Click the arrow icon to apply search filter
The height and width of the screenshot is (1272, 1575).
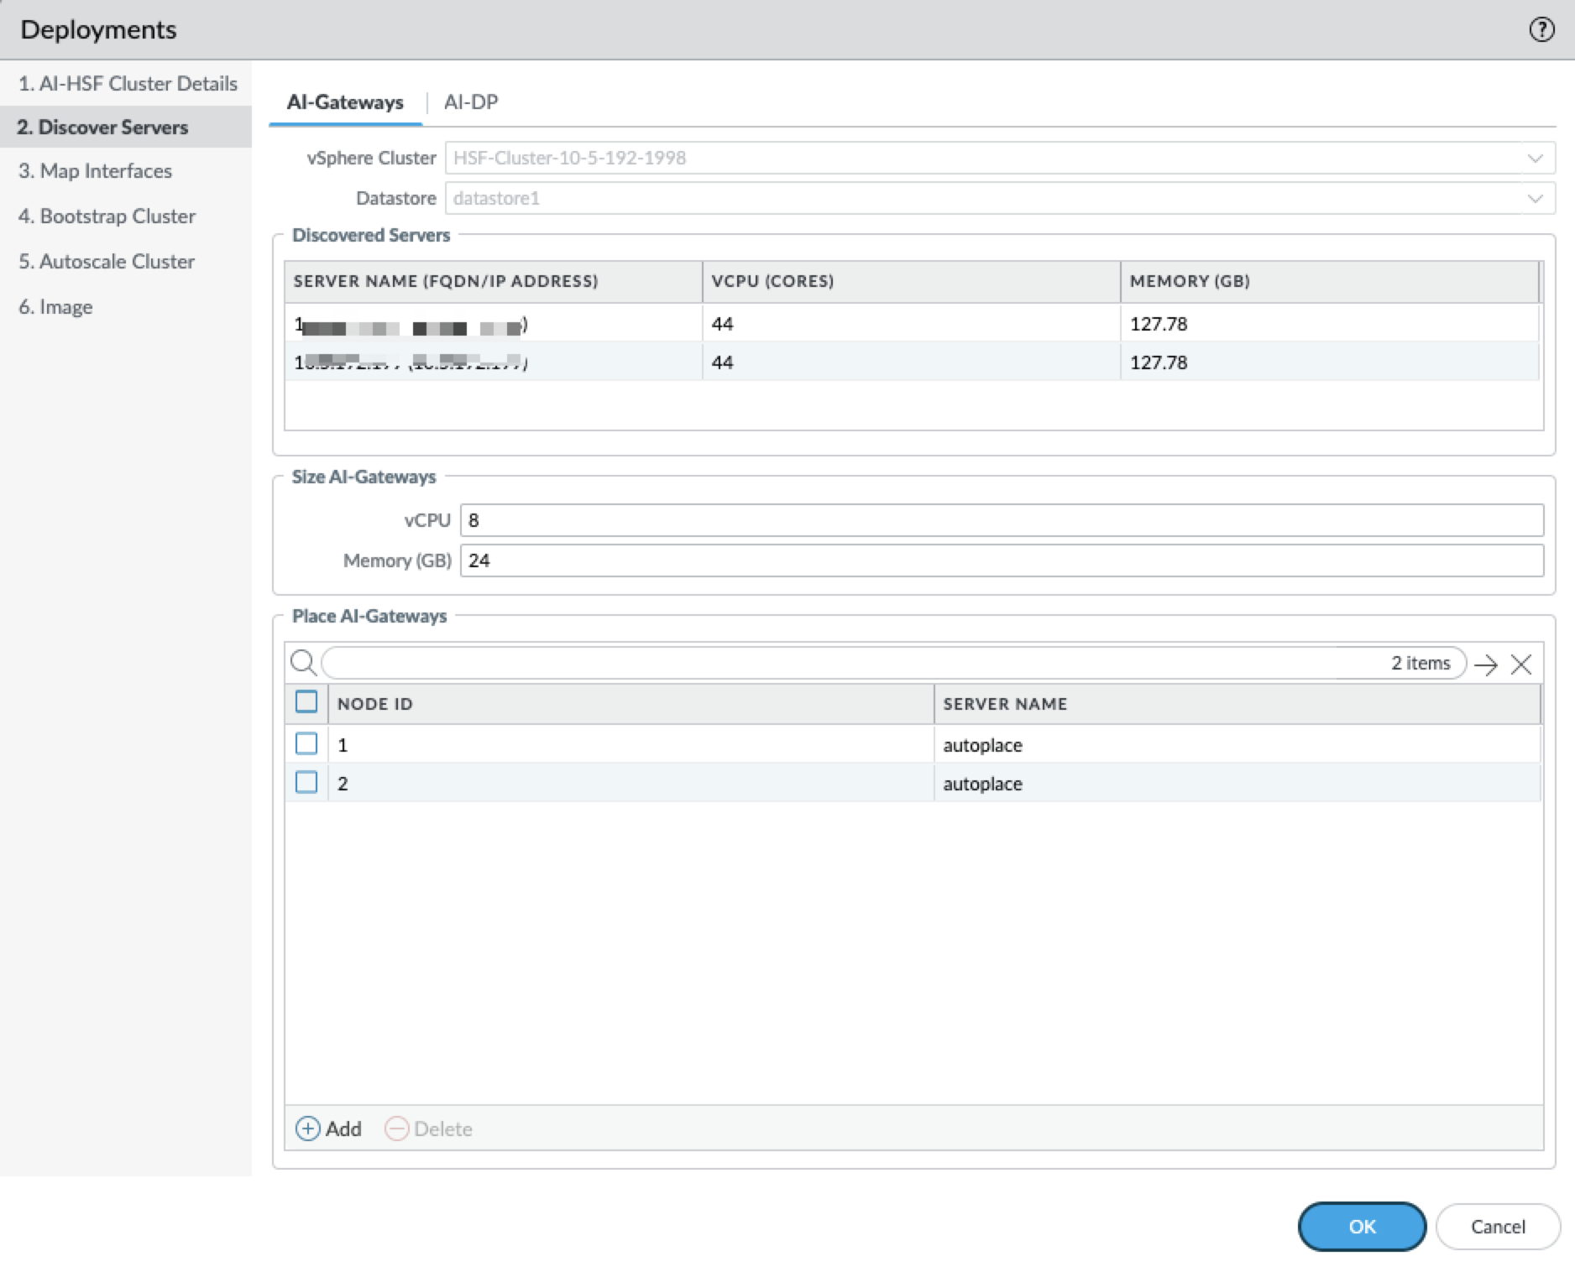[1485, 665]
